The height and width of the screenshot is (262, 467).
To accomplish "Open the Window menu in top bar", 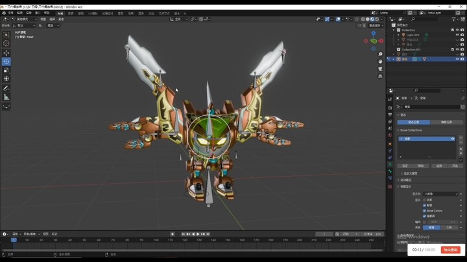I will tap(38, 13).
